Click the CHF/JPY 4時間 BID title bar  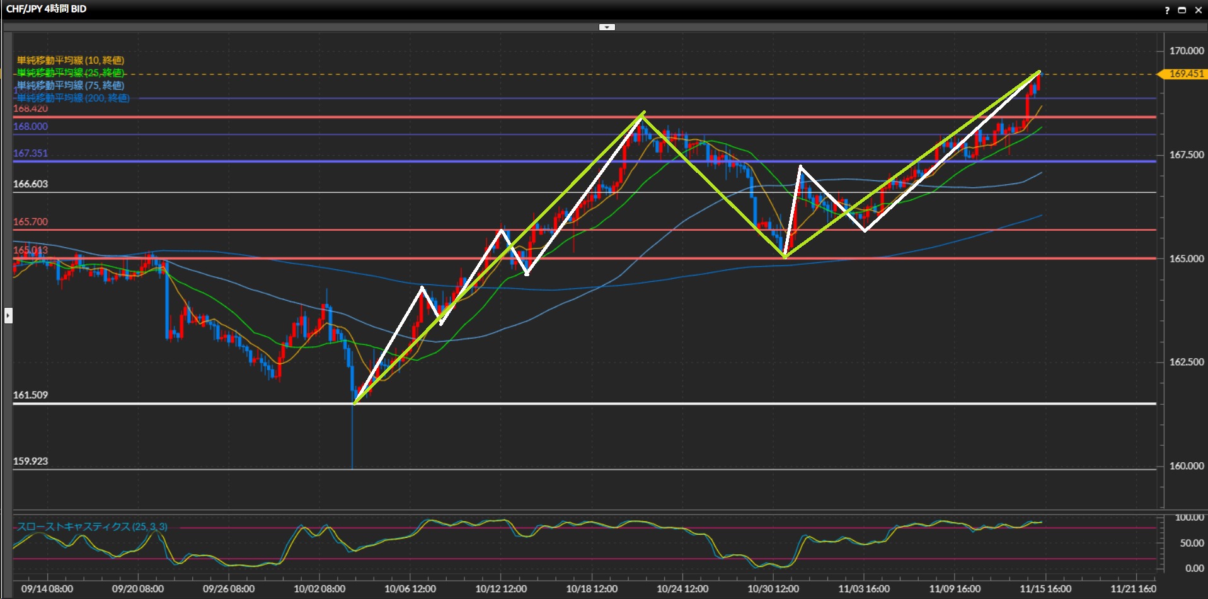[47, 9]
